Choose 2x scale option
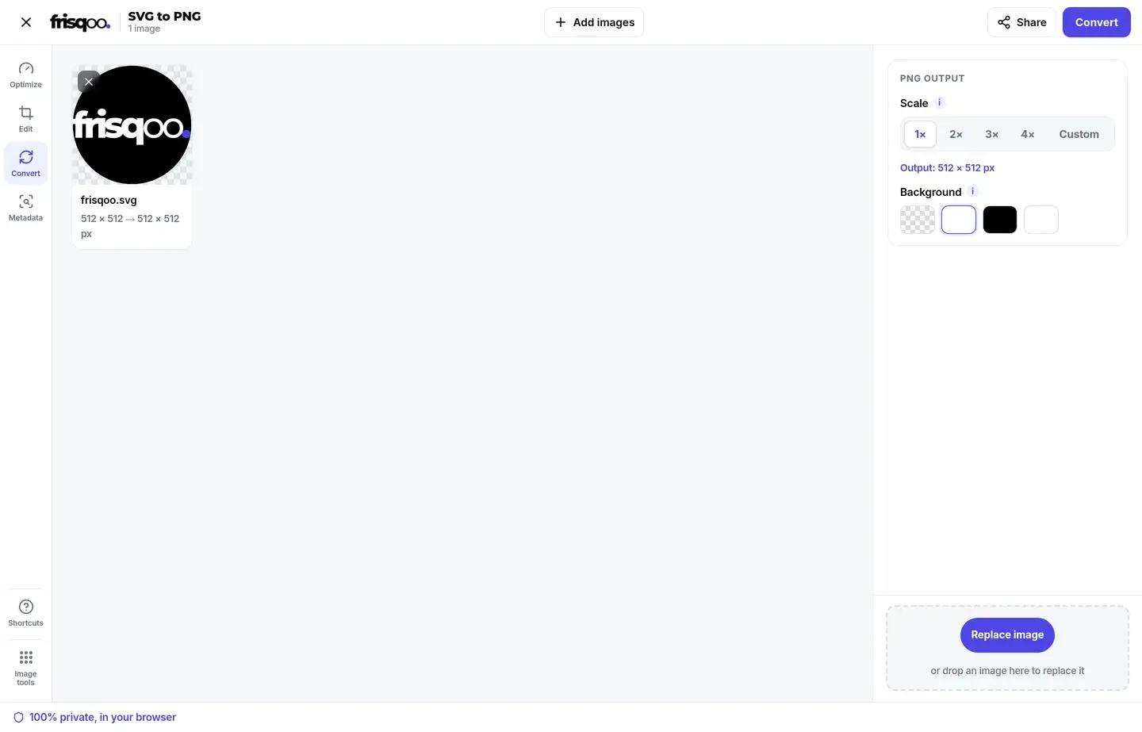Screen dimensions: 1142x732 (x=956, y=134)
